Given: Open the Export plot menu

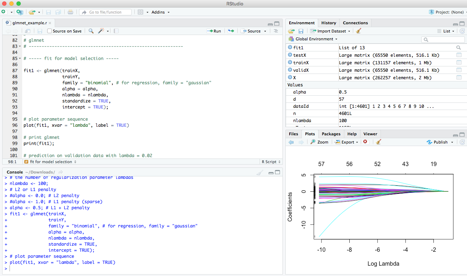Looking at the screenshot, I should 346,142.
